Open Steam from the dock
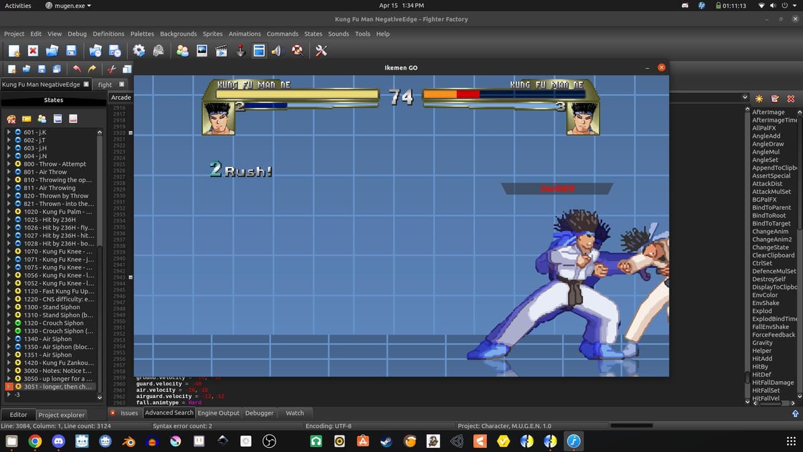803x452 pixels. [x=386, y=441]
